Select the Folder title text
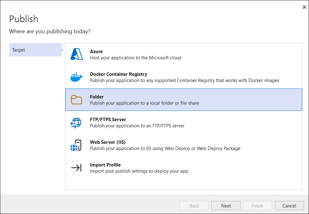Screen dimensions: 309x214 coord(97,97)
